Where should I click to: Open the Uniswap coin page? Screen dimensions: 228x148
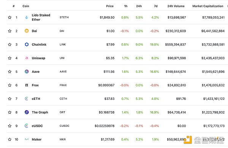click(x=38, y=58)
